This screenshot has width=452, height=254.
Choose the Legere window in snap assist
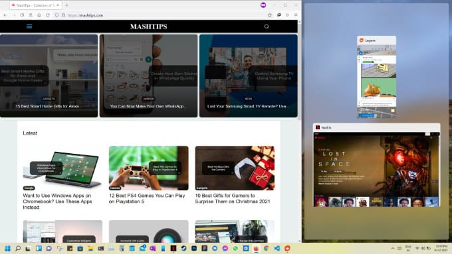tap(376, 77)
